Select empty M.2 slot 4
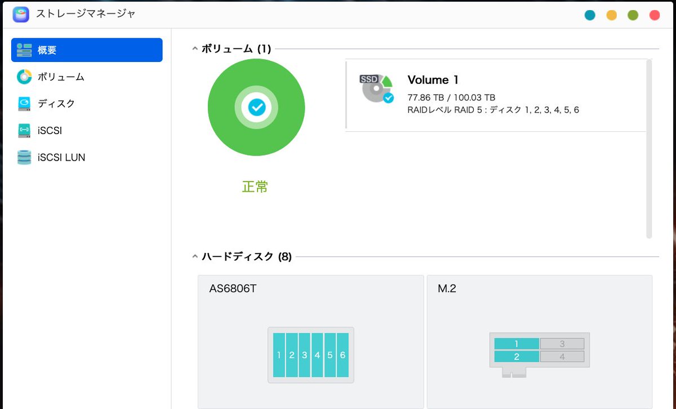The image size is (676, 409). (562, 357)
